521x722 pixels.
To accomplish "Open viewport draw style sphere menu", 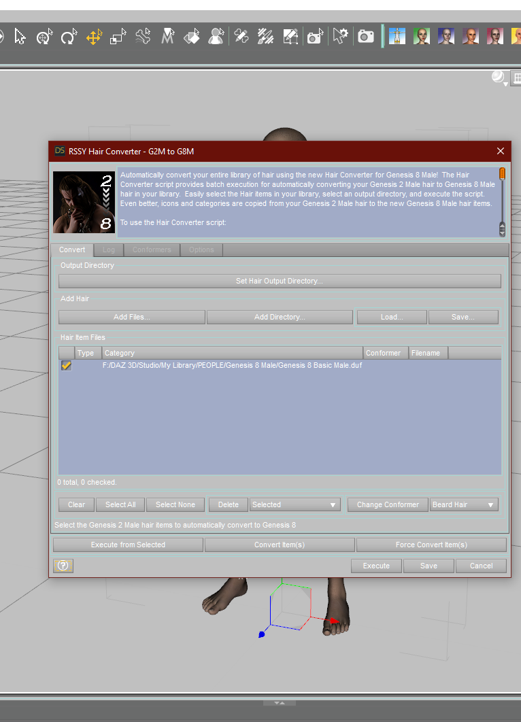I will pyautogui.click(x=499, y=78).
